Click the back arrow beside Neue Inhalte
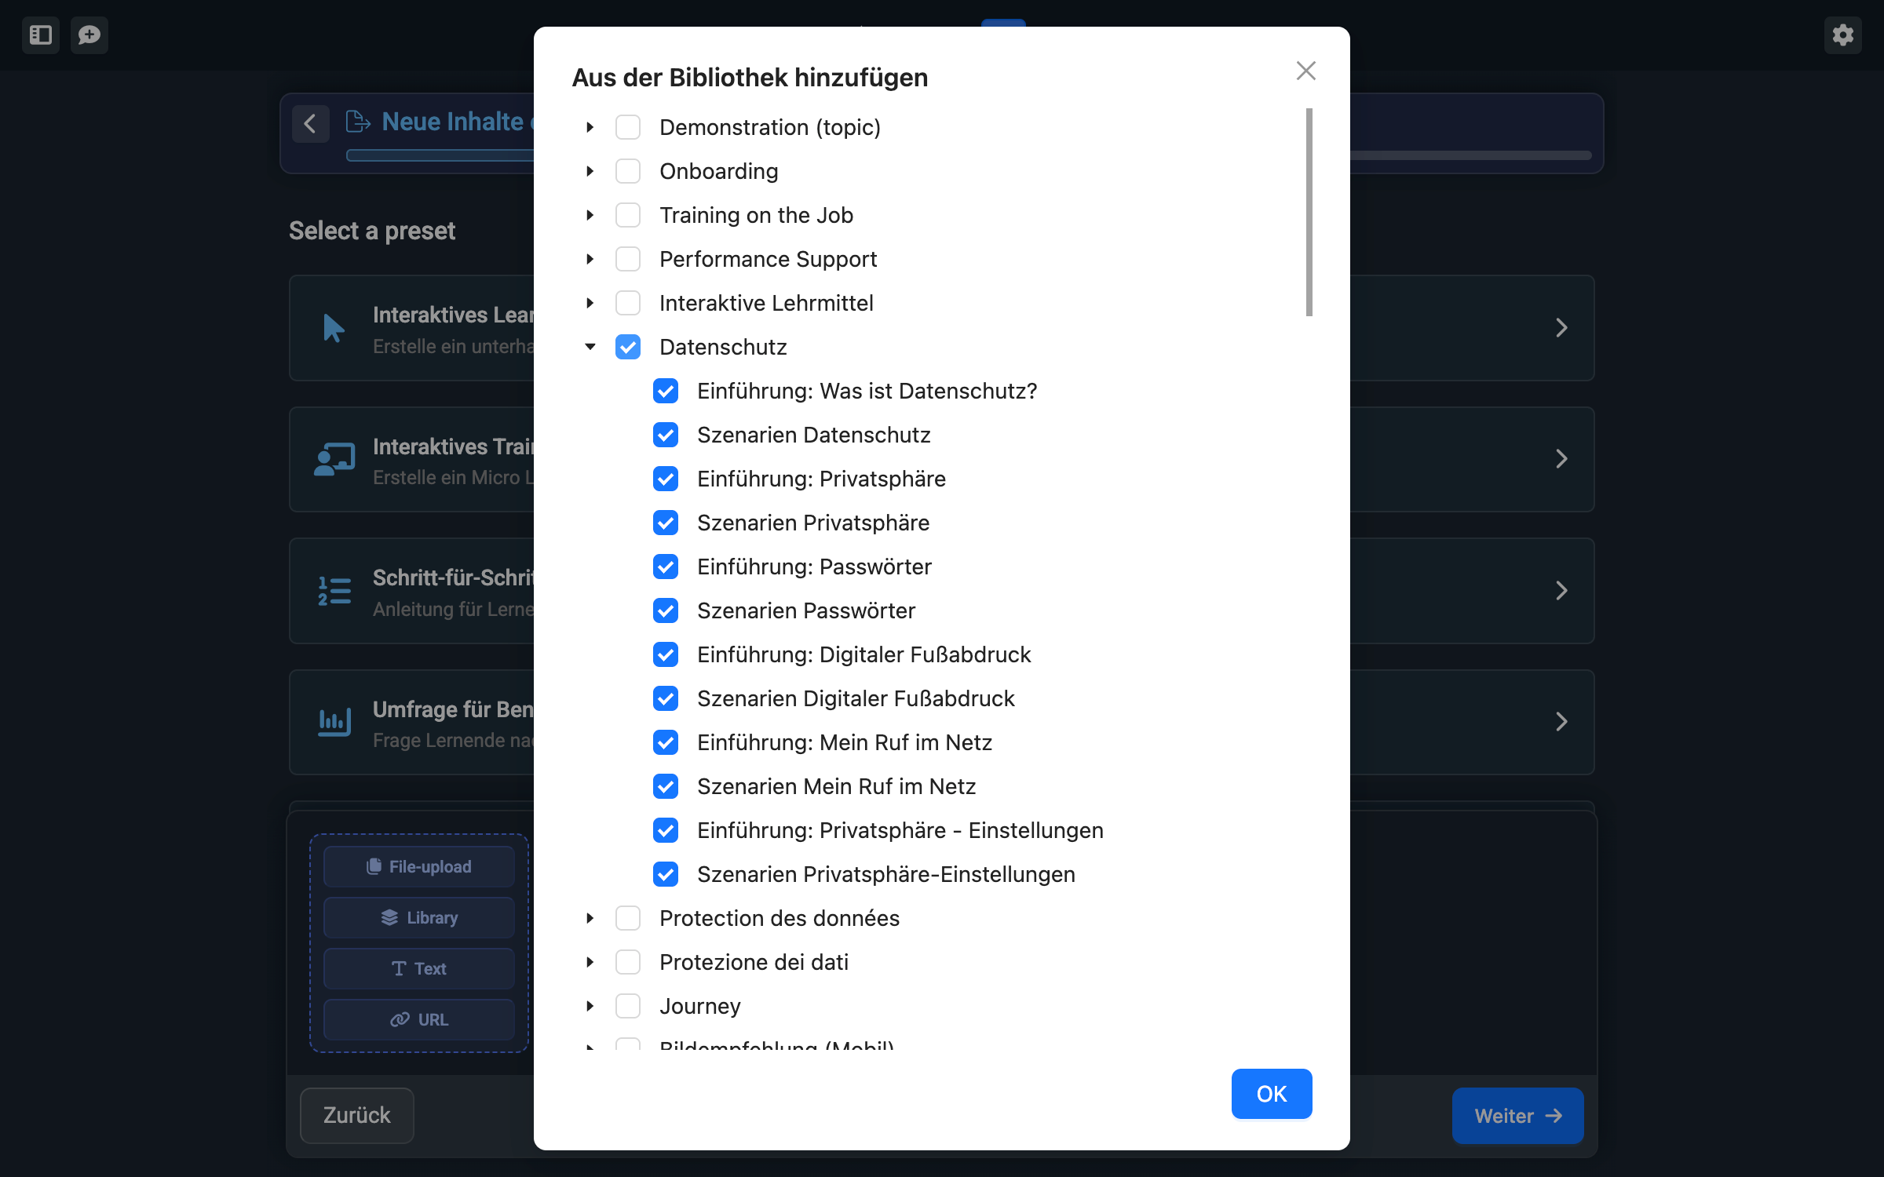The image size is (1884, 1177). [x=311, y=123]
